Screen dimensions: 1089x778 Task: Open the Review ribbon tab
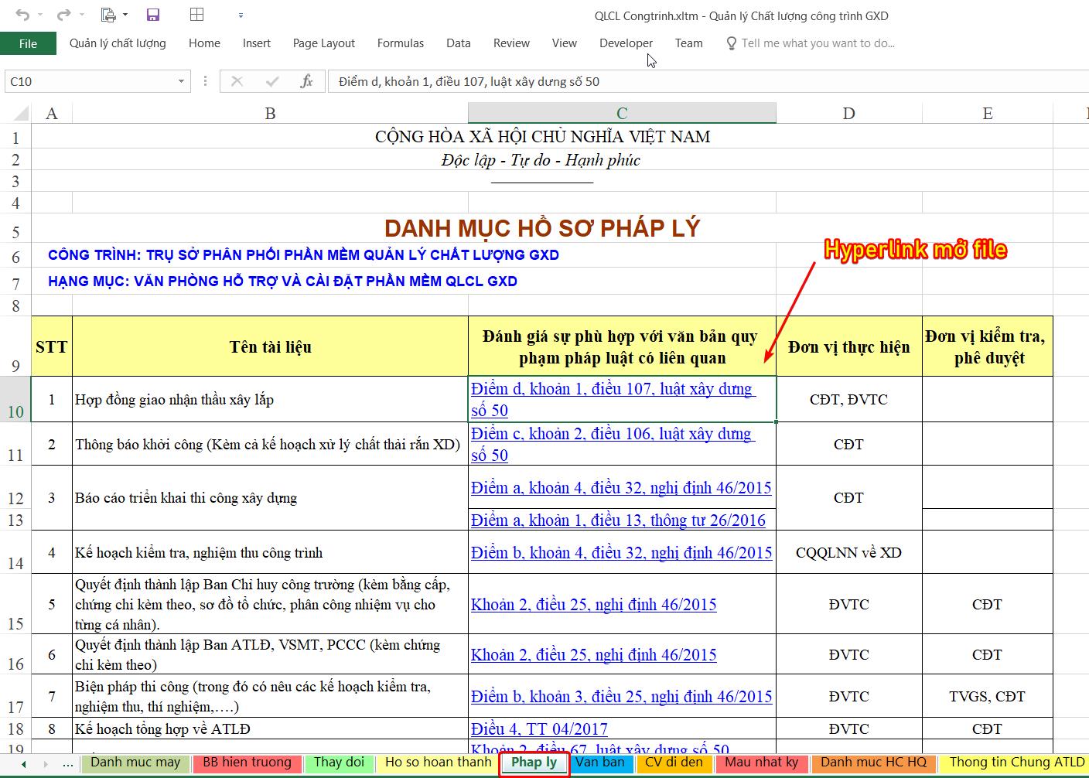[512, 43]
